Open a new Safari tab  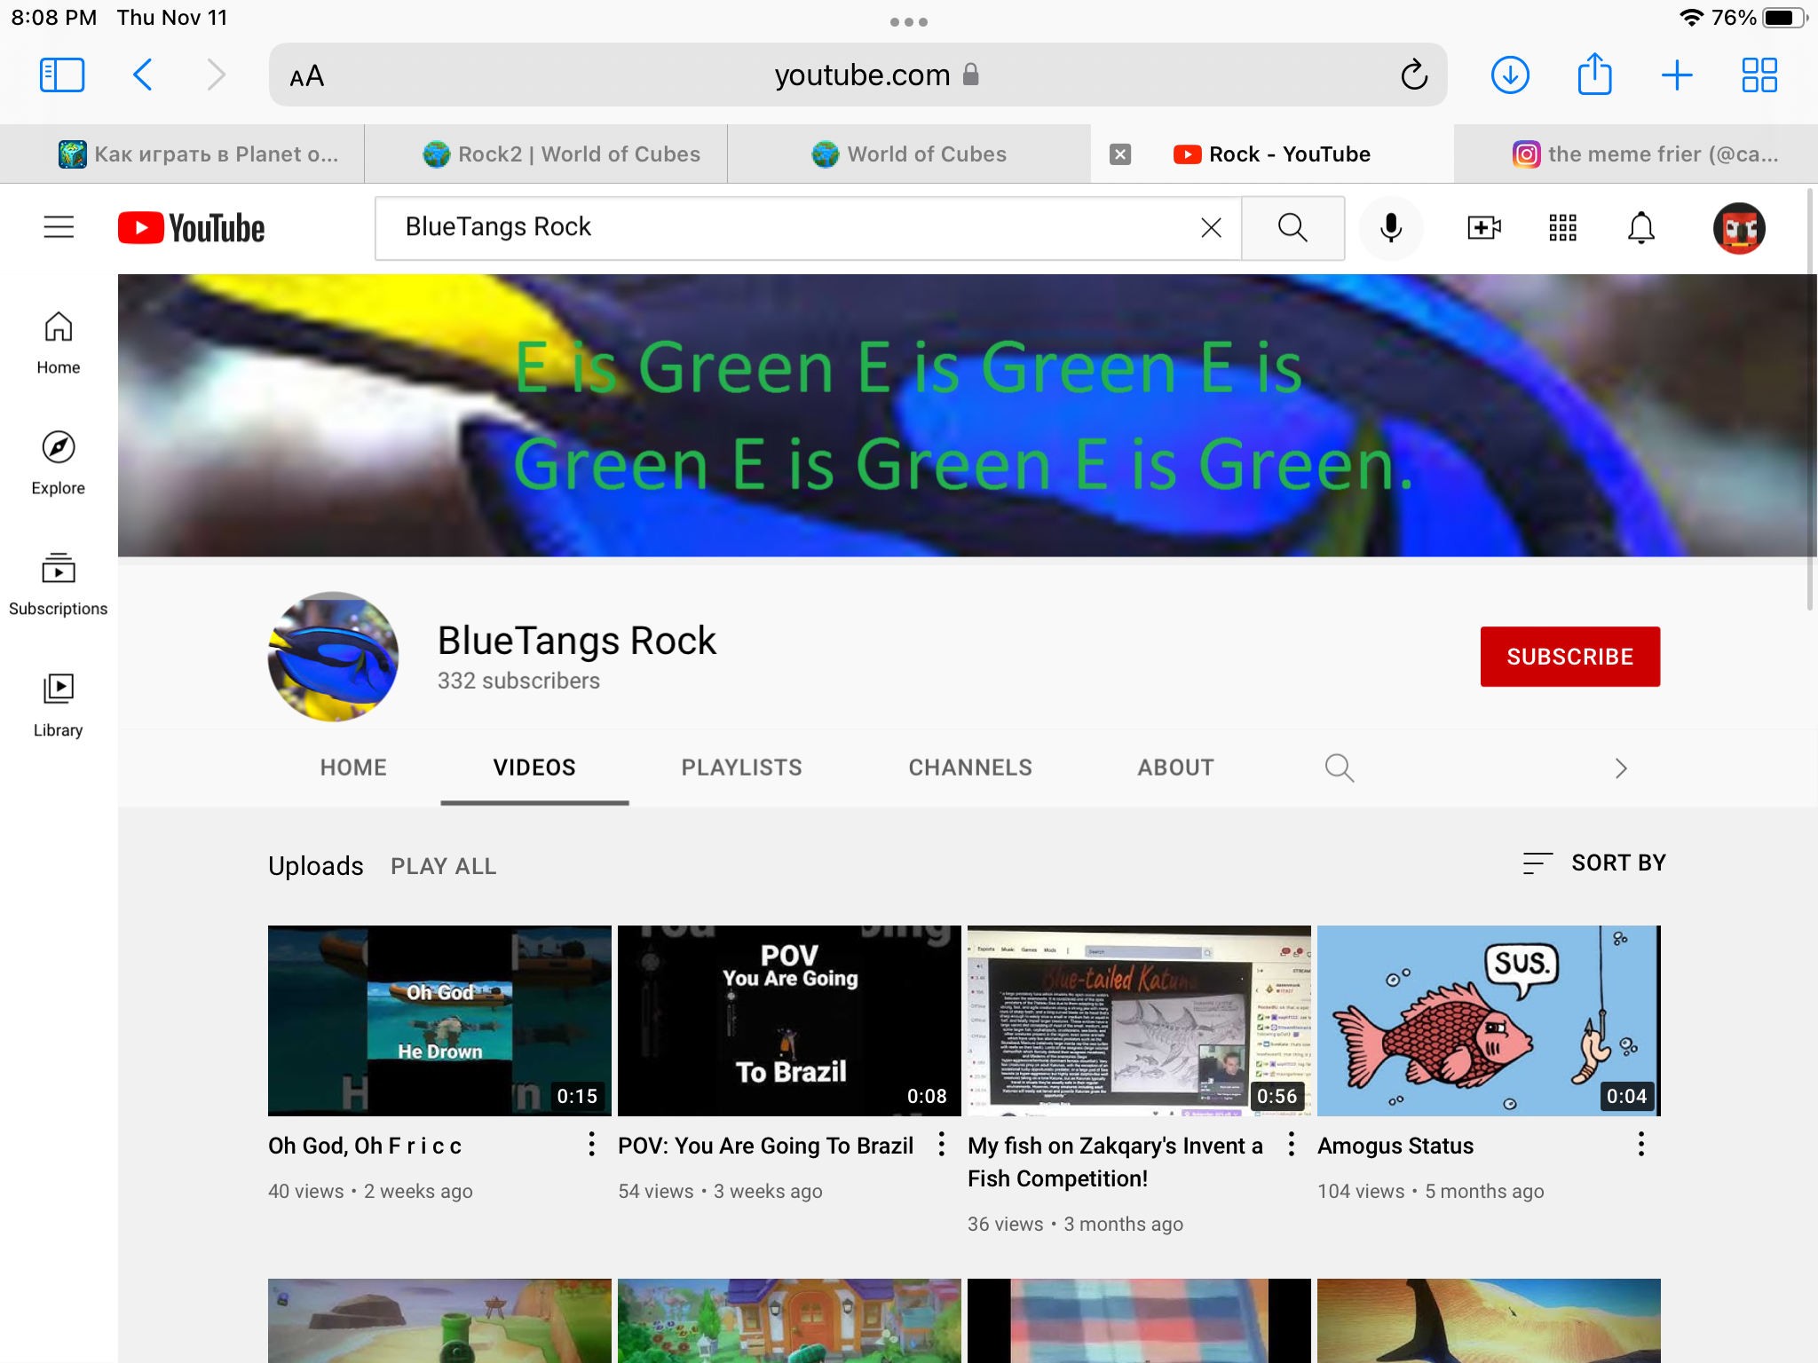click(x=1677, y=75)
